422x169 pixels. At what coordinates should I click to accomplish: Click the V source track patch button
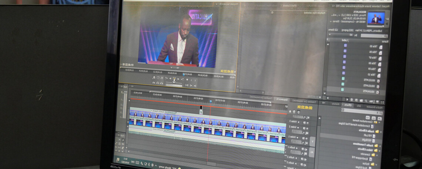click(x=312, y=142)
